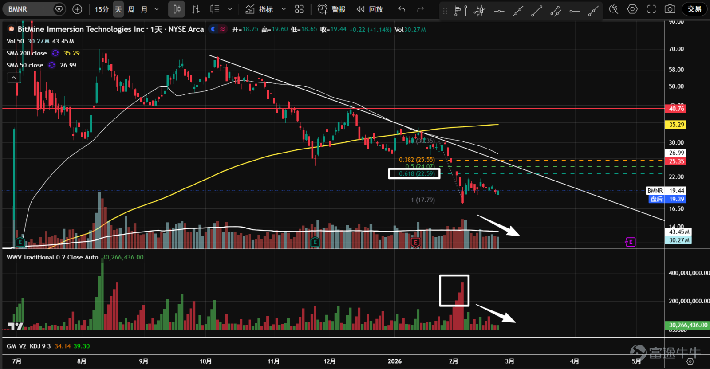Viewport: 710px width, 369px height.
Task: Expand the indicators favorites dropdown
Action: (x=284, y=9)
